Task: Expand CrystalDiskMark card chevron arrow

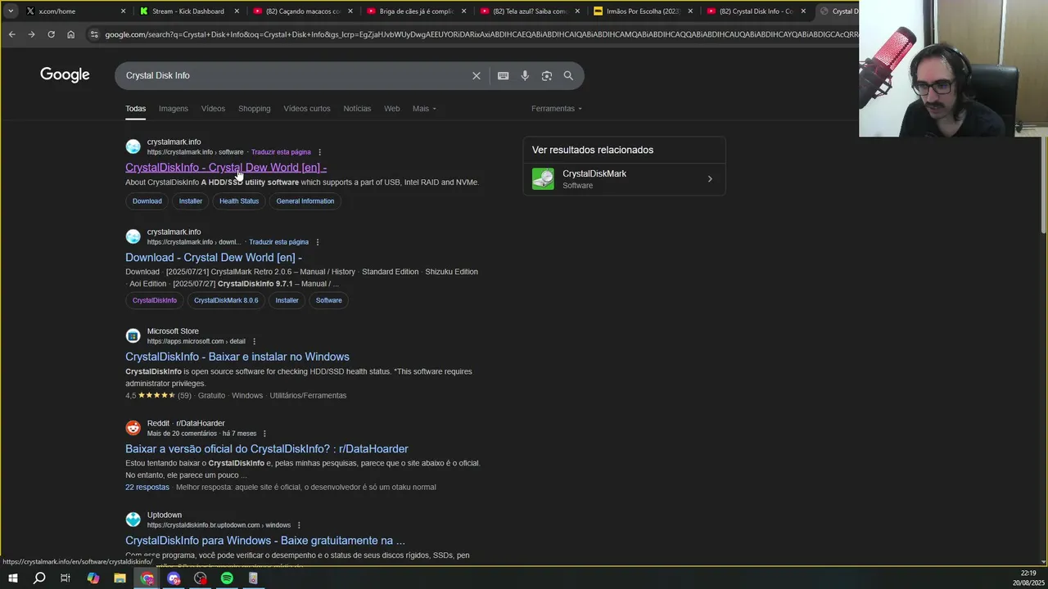Action: tap(710, 179)
